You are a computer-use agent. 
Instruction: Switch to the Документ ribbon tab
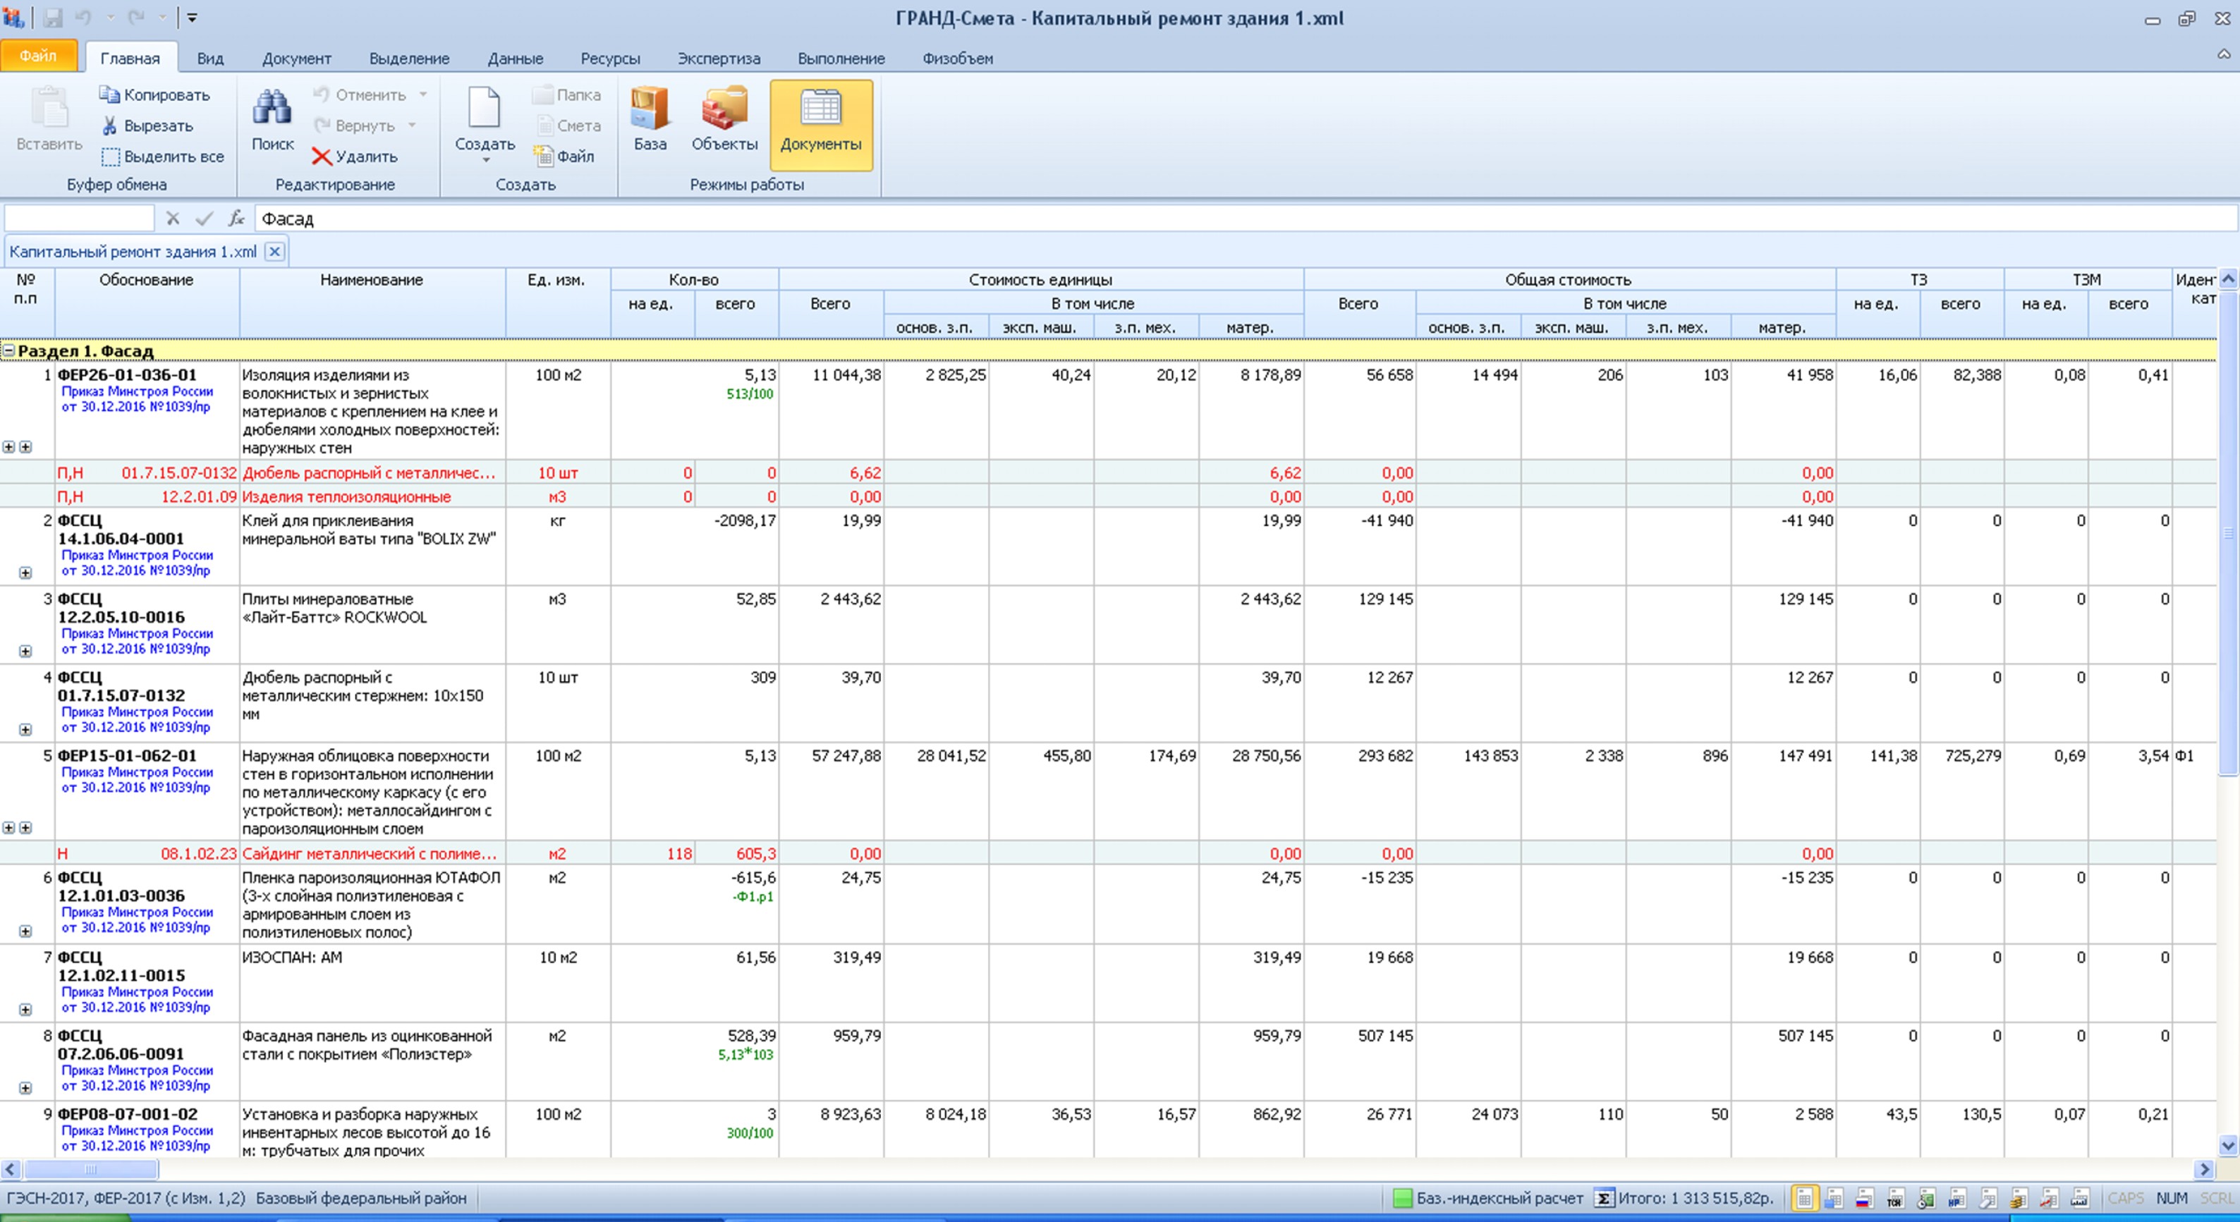(296, 59)
